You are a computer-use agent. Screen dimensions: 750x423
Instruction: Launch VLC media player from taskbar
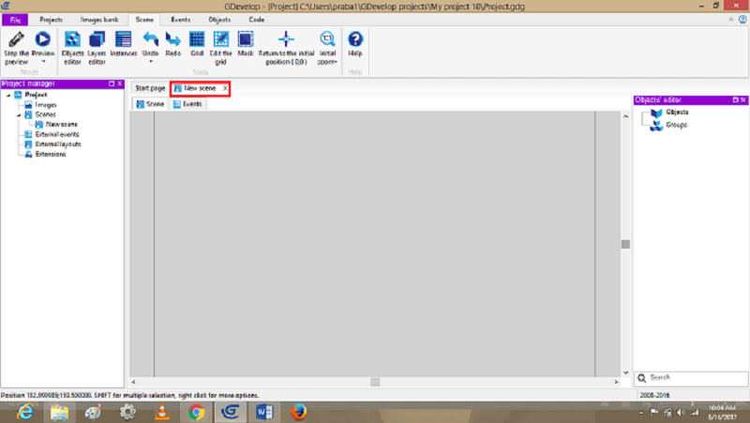[x=161, y=412]
